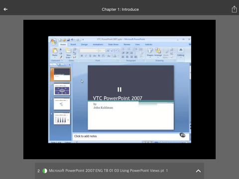
Task: Open the font name dropdown box
Action: 89,50
